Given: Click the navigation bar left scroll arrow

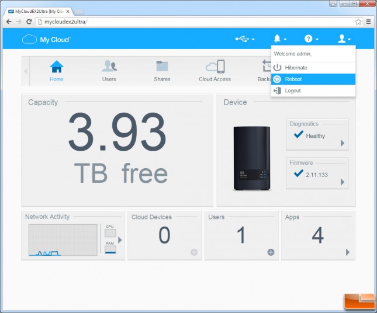Looking at the screenshot, I should (x=26, y=71).
